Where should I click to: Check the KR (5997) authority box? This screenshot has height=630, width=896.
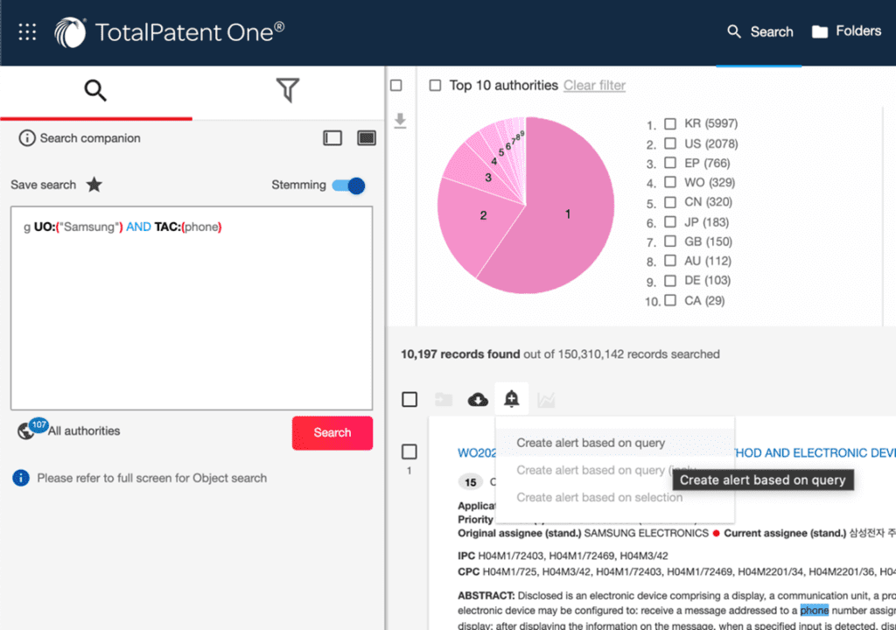coord(670,123)
